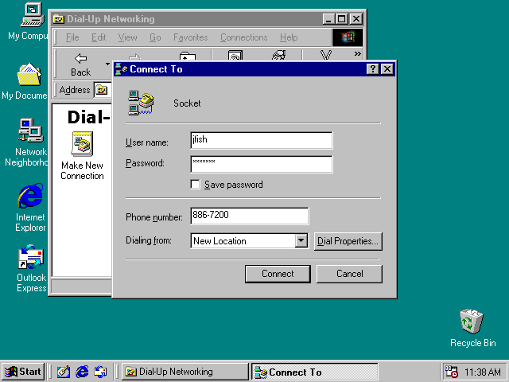This screenshot has width=509, height=382.
Task: Click the Socket connection name text
Action: (x=187, y=103)
